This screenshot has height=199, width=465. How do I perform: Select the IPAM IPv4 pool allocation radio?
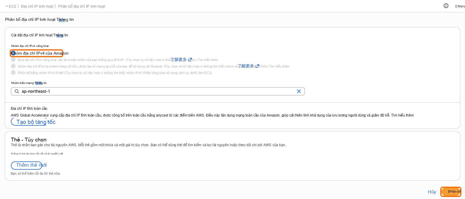[13, 72]
